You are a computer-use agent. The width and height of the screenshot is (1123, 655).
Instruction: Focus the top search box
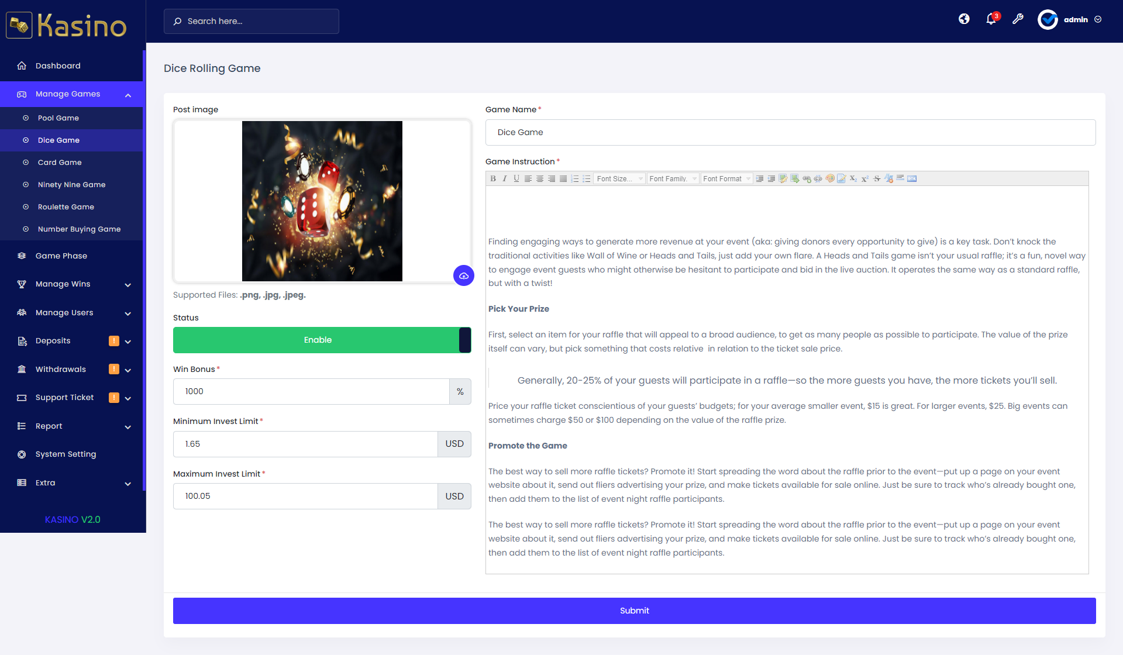pos(252,21)
